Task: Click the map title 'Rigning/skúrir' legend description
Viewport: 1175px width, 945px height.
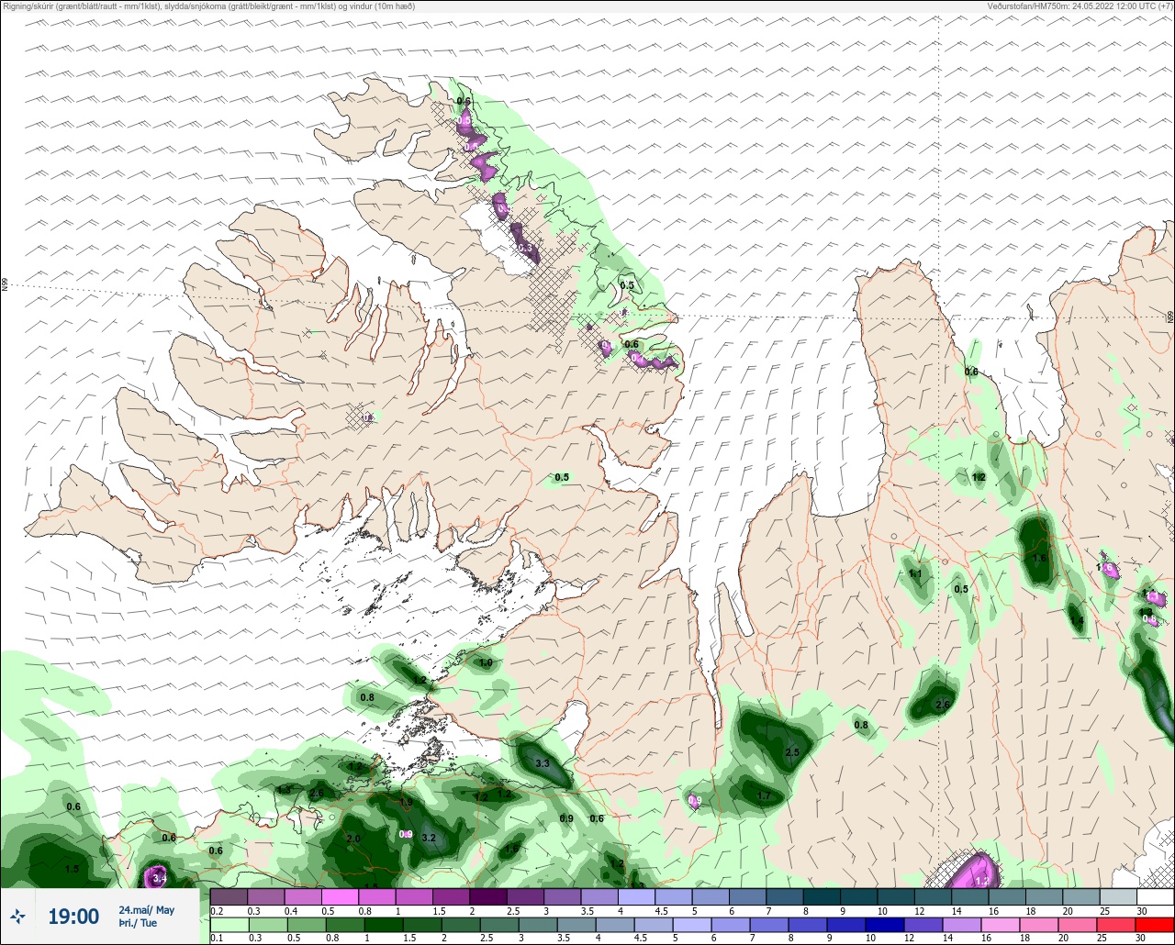Action: click(209, 6)
